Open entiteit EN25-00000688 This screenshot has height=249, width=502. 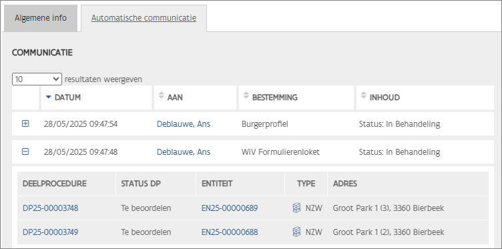(x=230, y=232)
